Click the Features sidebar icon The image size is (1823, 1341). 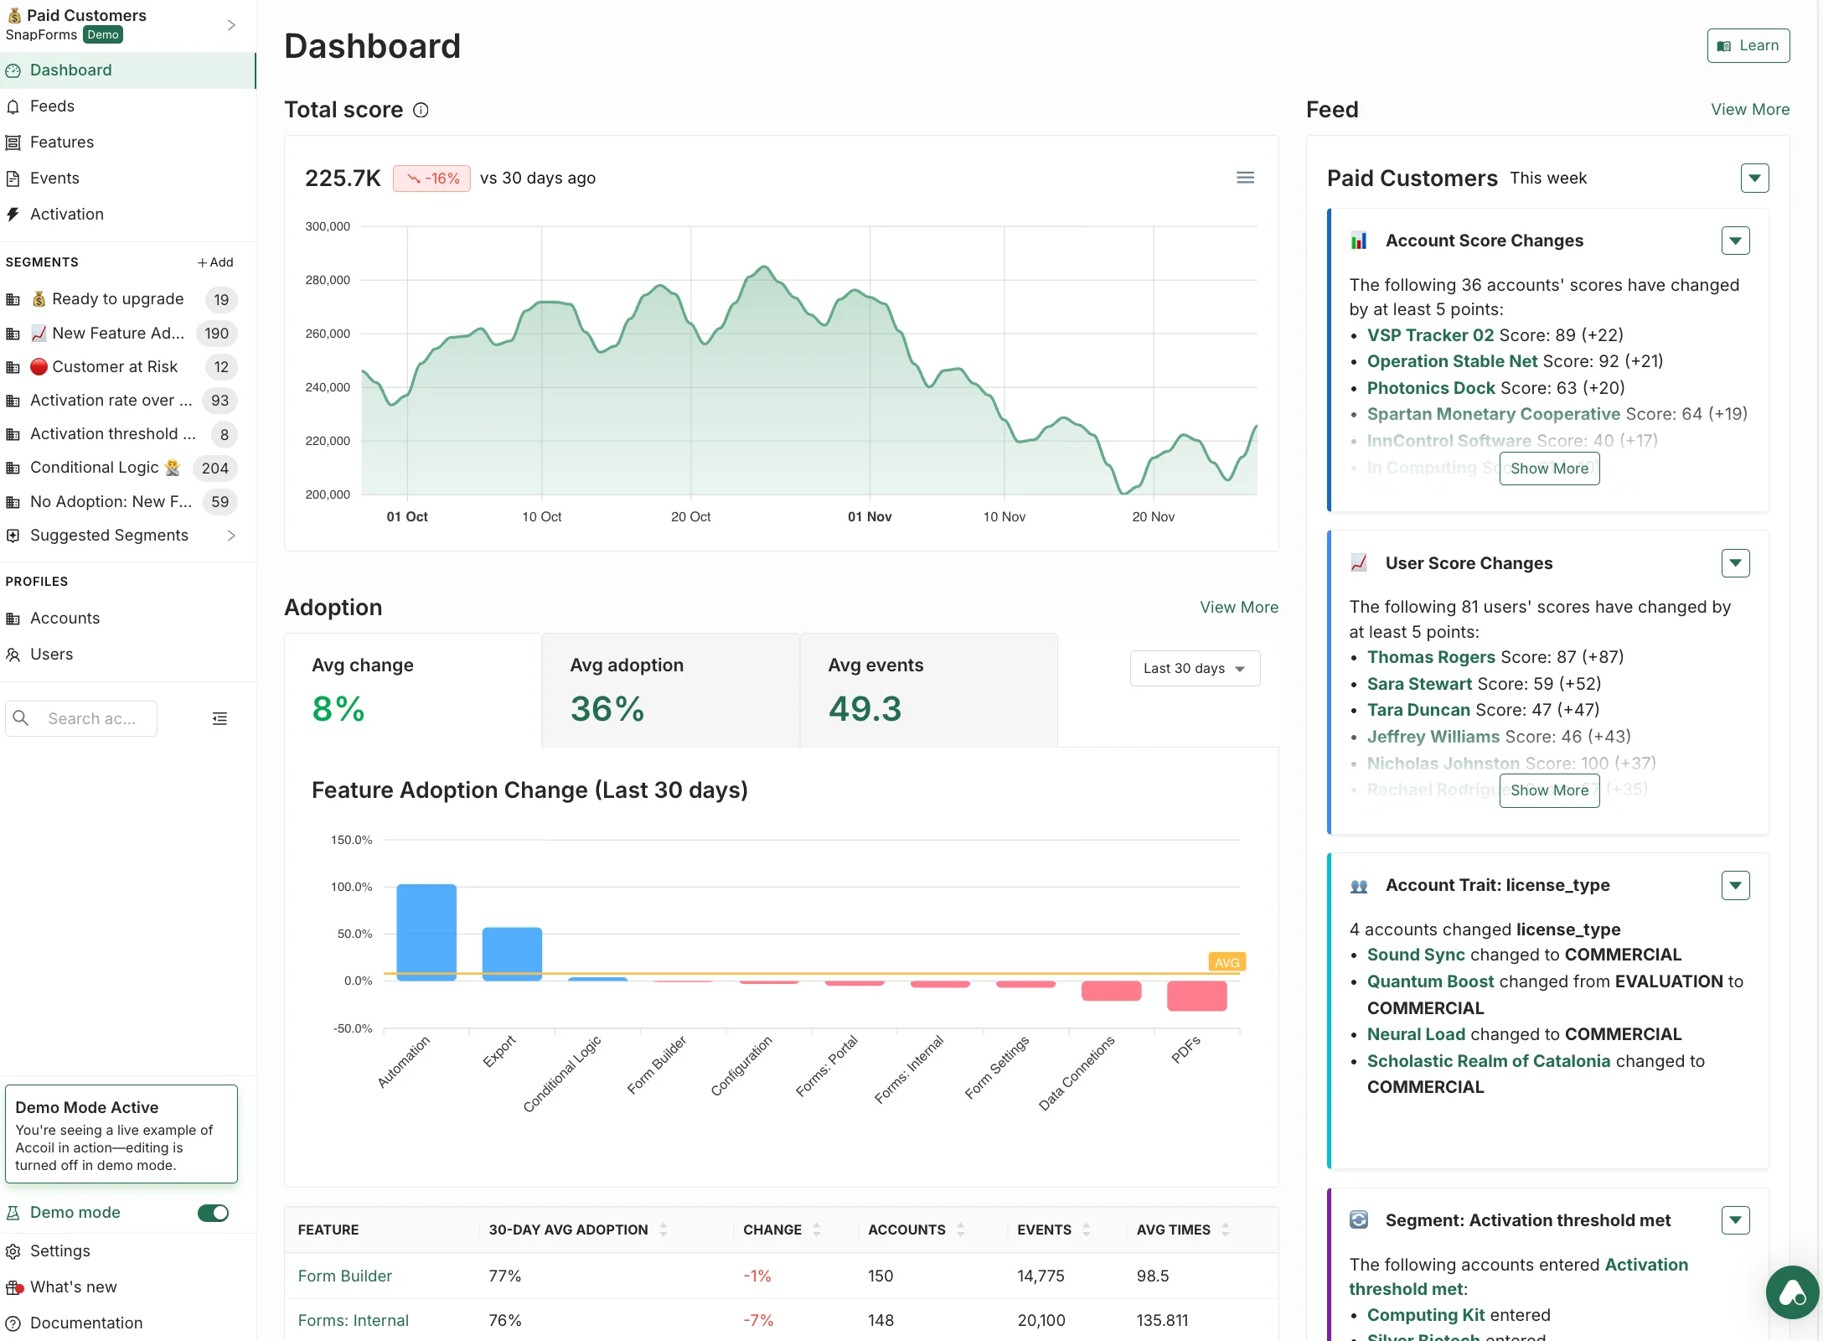(13, 142)
